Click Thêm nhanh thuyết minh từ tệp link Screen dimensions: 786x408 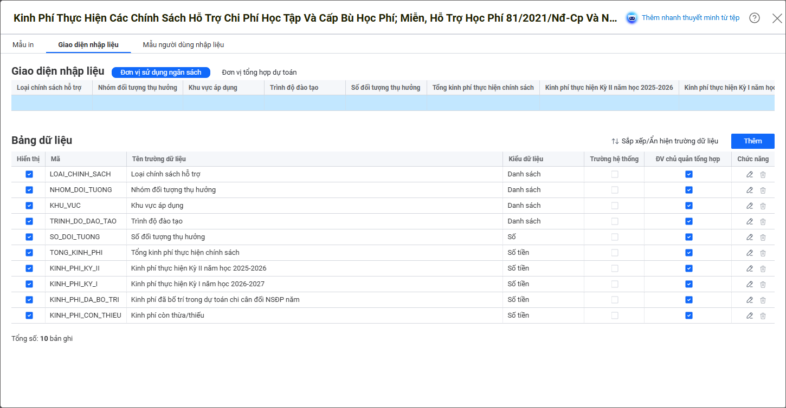point(690,18)
